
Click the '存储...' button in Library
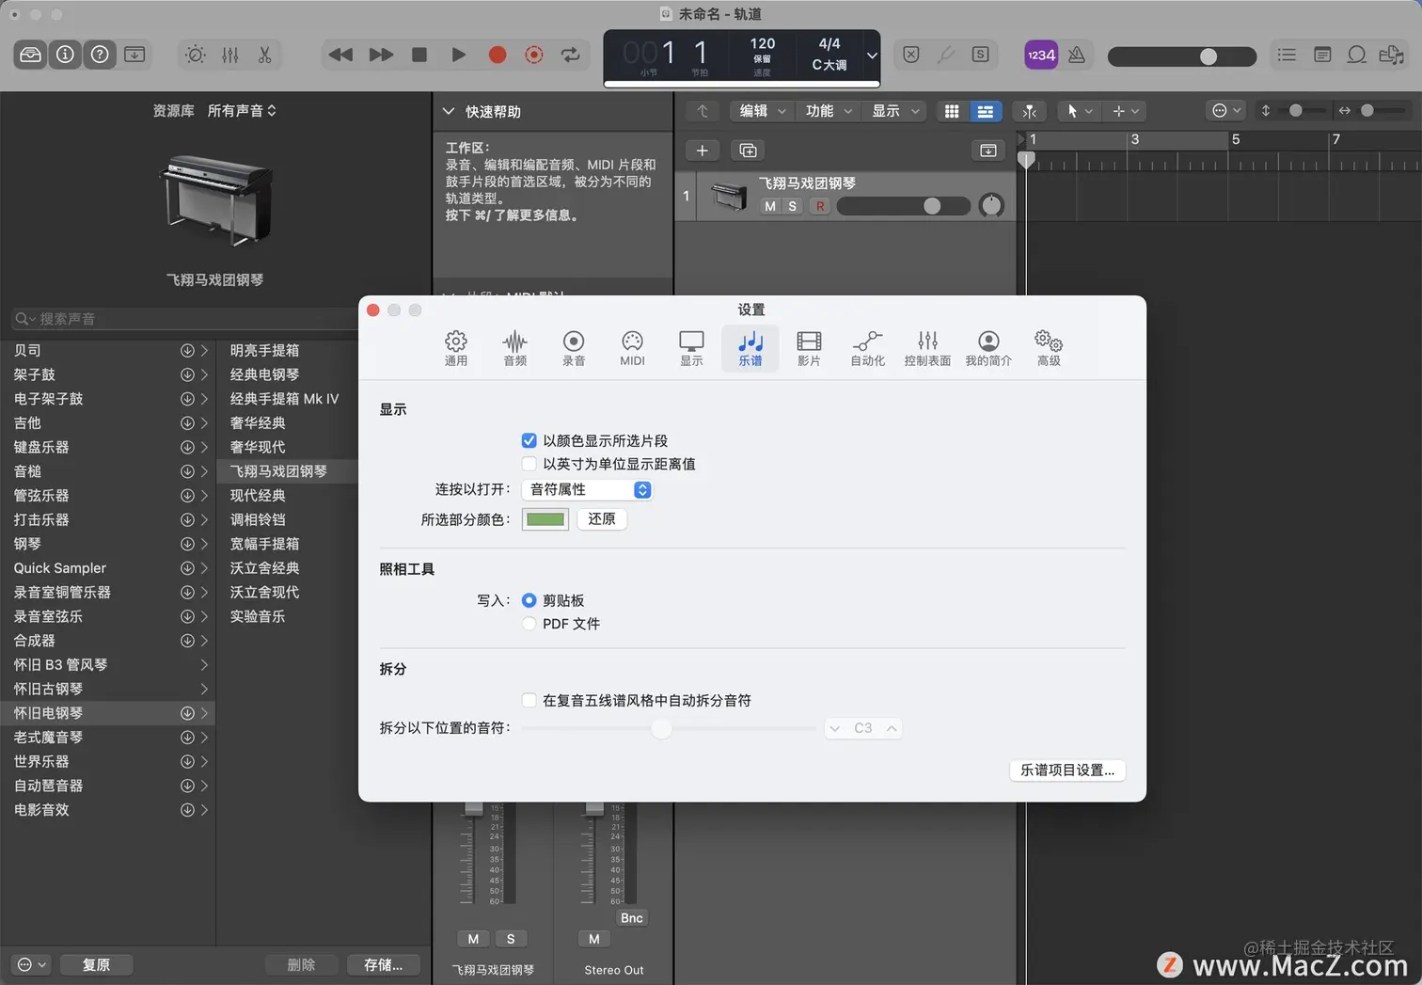pos(383,965)
